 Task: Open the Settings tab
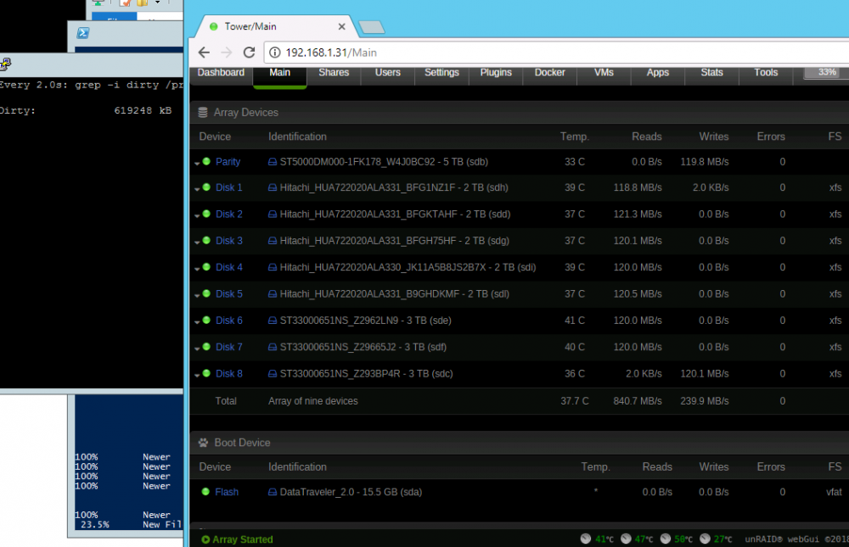pyautogui.click(x=441, y=73)
